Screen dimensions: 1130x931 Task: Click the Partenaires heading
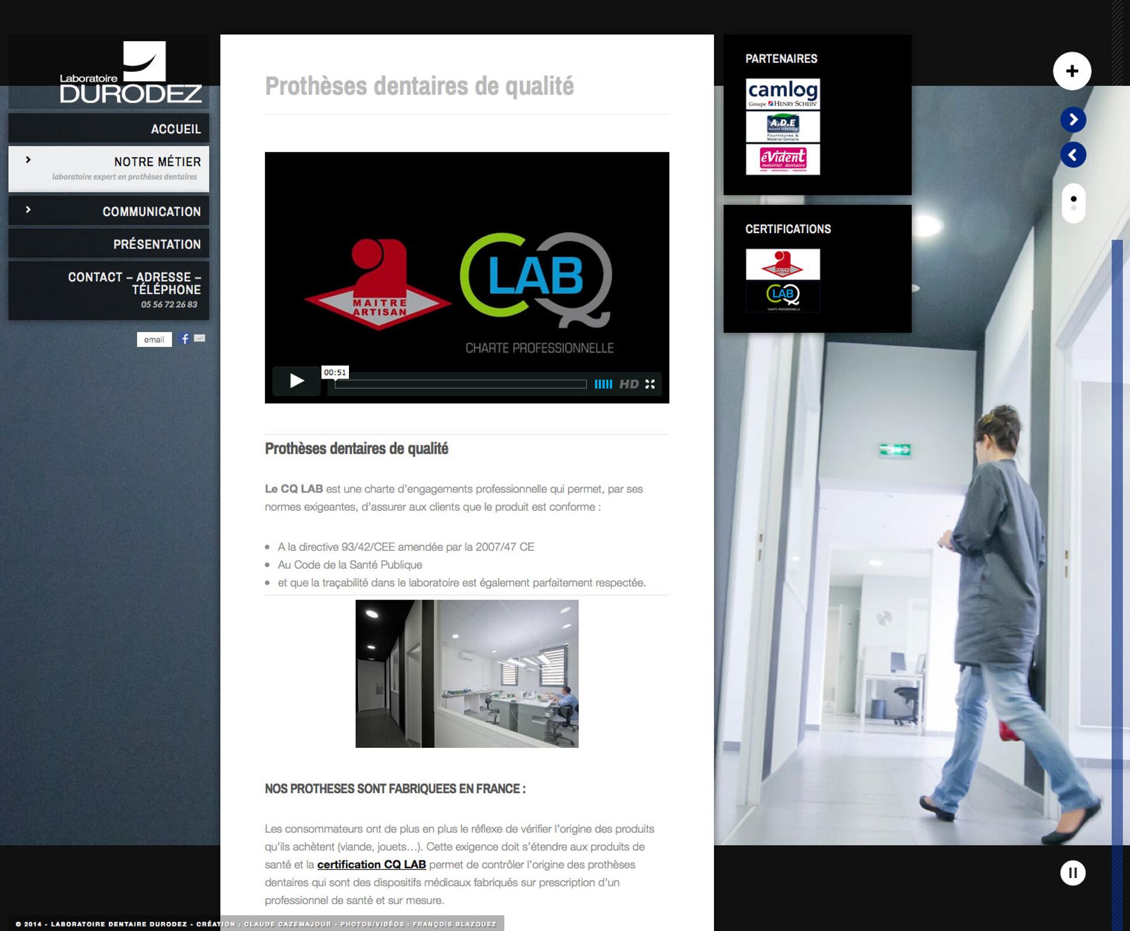coord(781,58)
